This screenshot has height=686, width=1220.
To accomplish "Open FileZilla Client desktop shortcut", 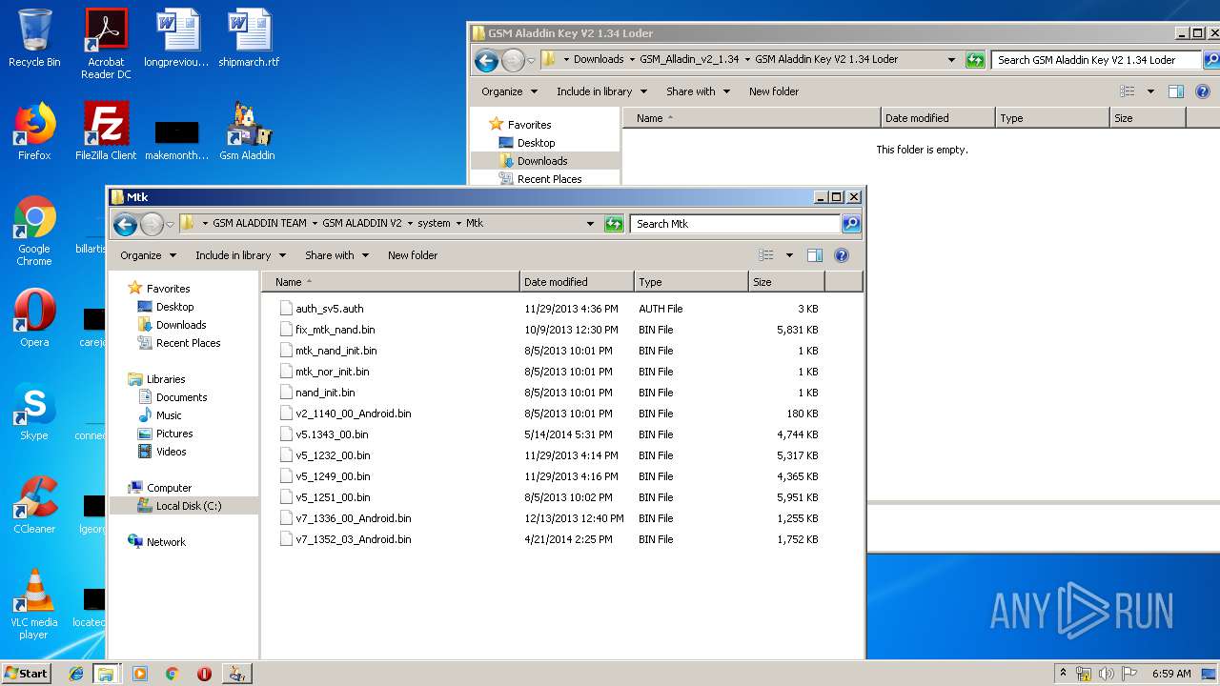I will (106, 131).
